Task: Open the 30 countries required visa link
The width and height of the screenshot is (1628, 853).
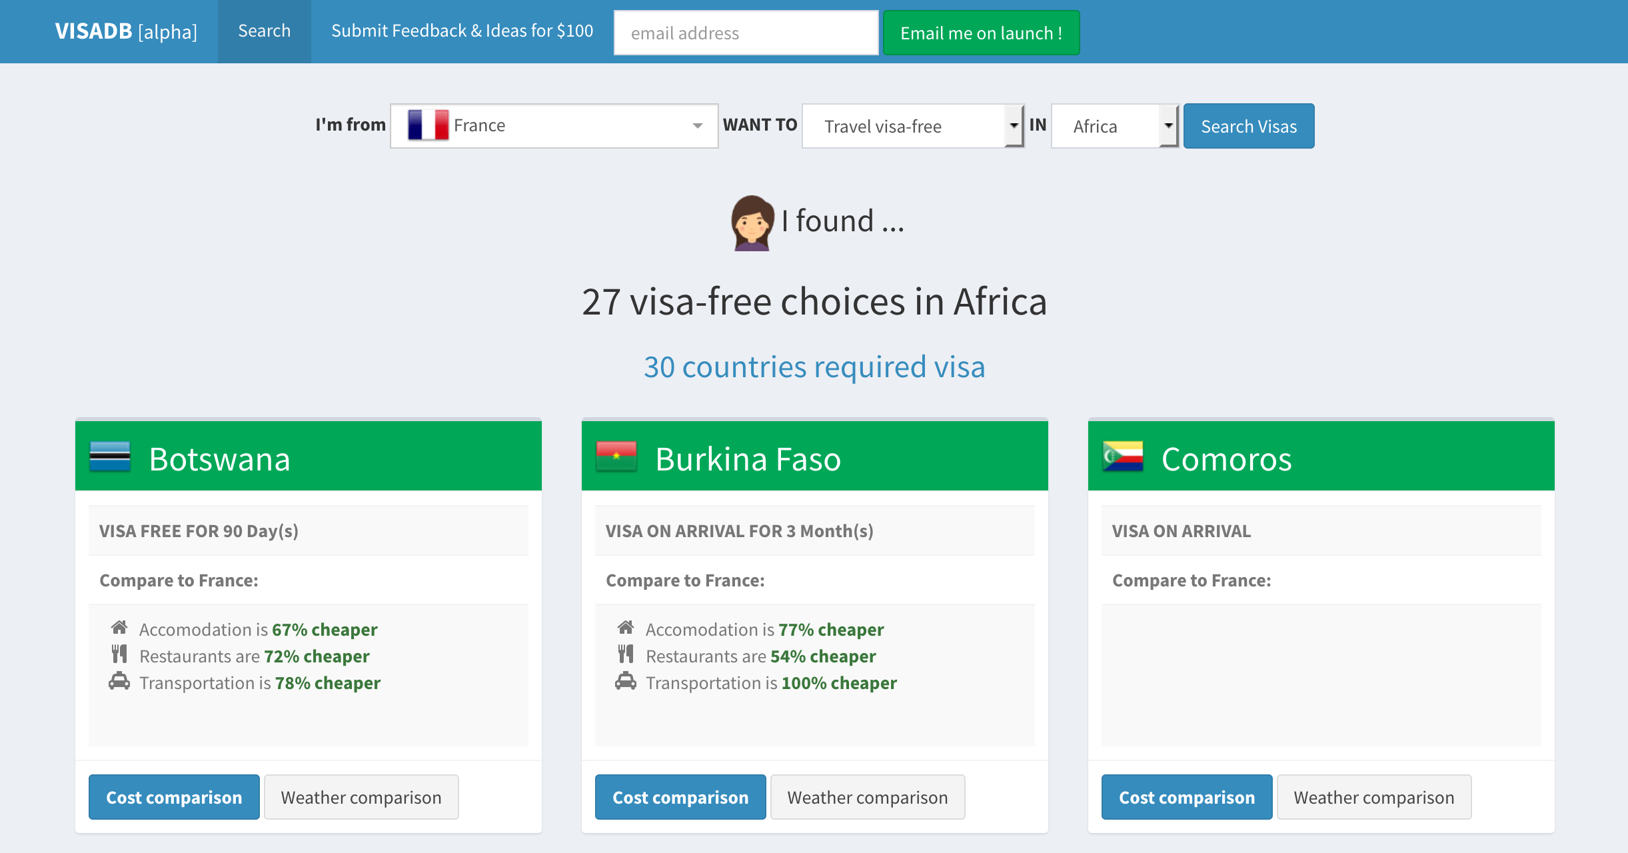Action: tap(814, 367)
